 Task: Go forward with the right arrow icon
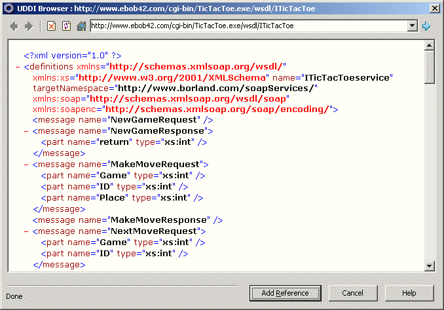(x=29, y=26)
